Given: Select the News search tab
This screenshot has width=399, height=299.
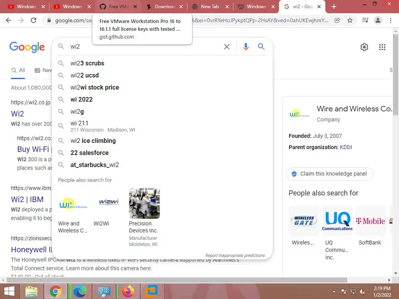Looking at the screenshot, I should 43,70.
